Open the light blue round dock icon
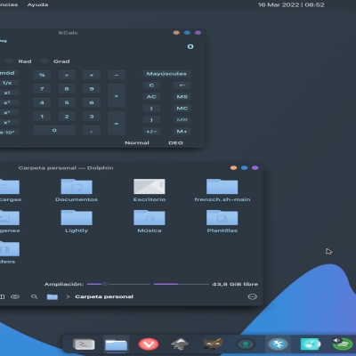 278,344
